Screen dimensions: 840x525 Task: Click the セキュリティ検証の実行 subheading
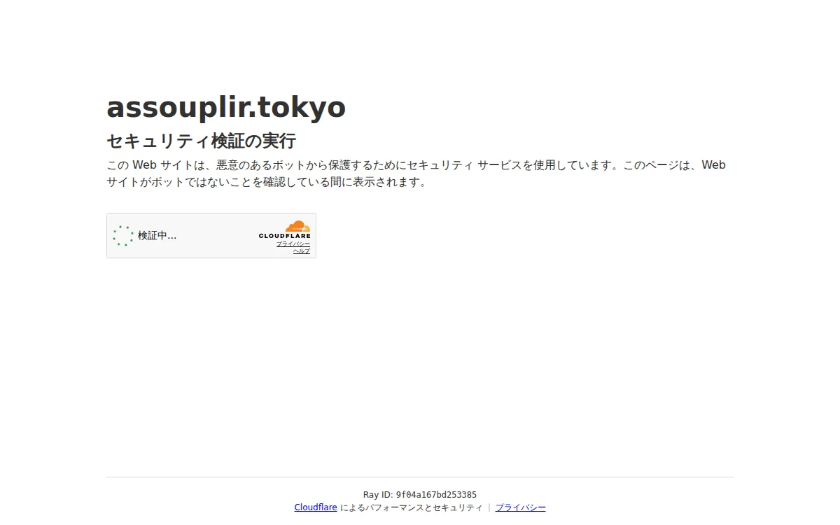[x=201, y=141]
